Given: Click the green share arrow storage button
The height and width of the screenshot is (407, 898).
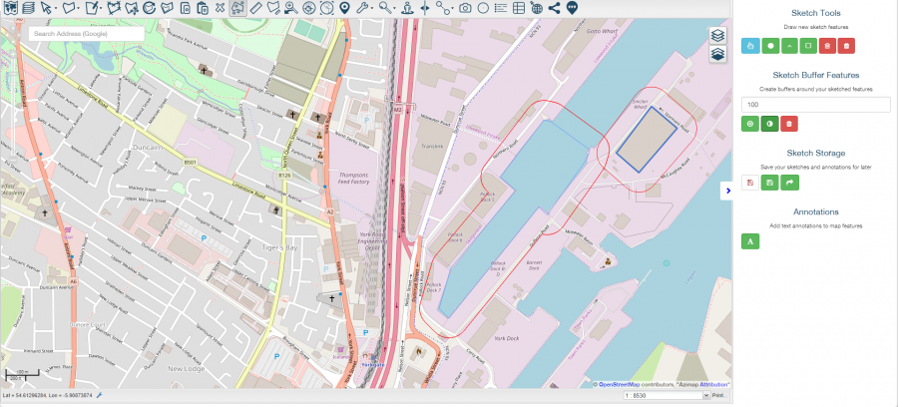Looking at the screenshot, I should (789, 183).
